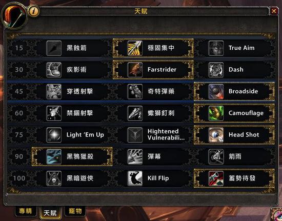Switch to the 寵物 tab
The height and width of the screenshot is (221, 282).
pos(75,211)
